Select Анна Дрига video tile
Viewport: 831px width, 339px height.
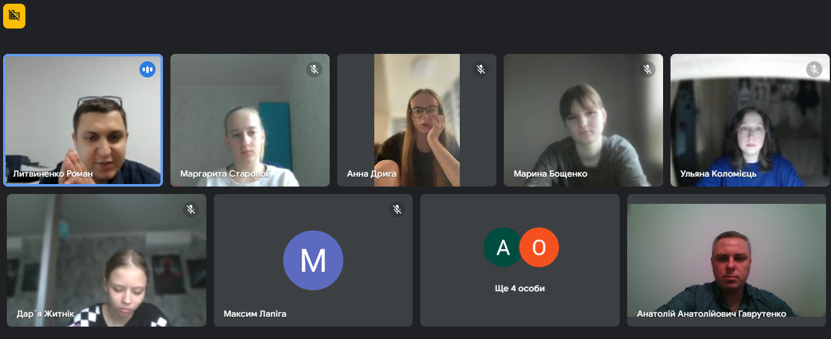pos(416,120)
